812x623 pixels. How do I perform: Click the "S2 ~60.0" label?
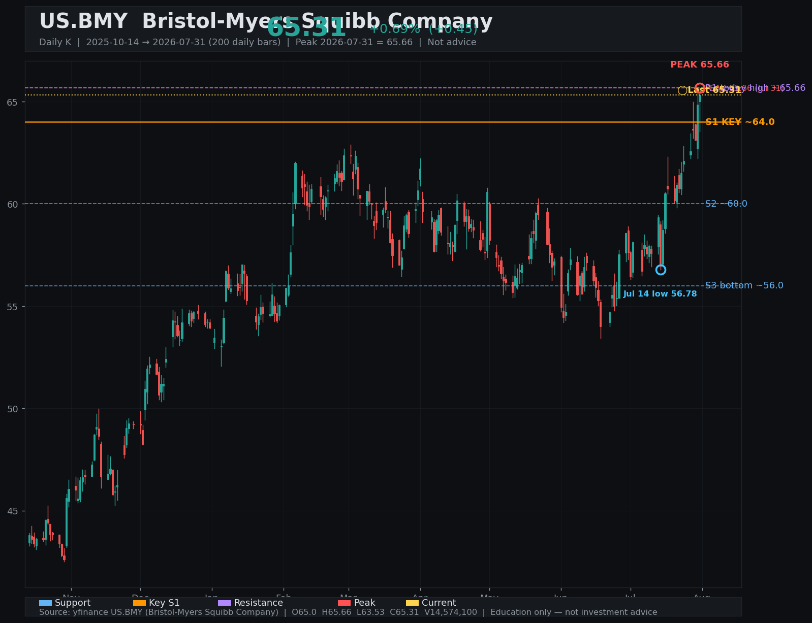click(726, 204)
